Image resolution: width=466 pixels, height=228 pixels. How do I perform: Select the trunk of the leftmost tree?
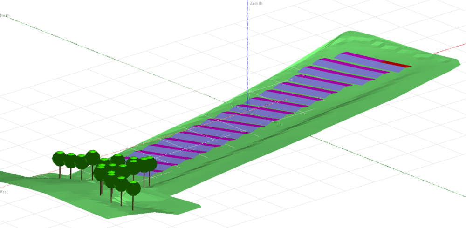(60, 172)
